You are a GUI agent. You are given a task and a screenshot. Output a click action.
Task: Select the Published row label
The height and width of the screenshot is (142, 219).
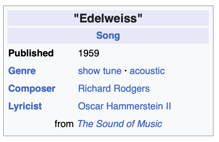(x=31, y=53)
